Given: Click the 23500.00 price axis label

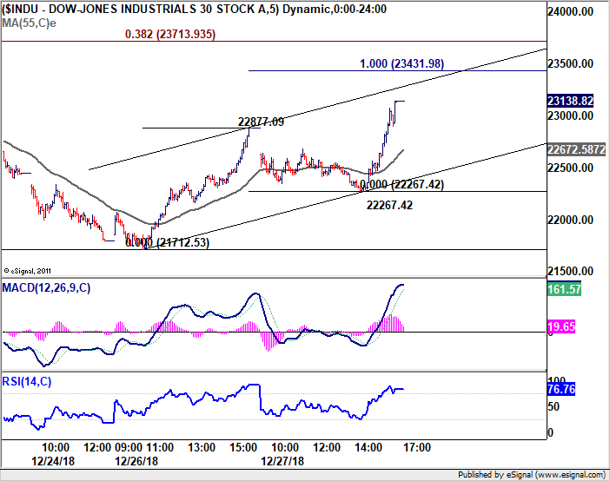Looking at the screenshot, I should tap(570, 63).
